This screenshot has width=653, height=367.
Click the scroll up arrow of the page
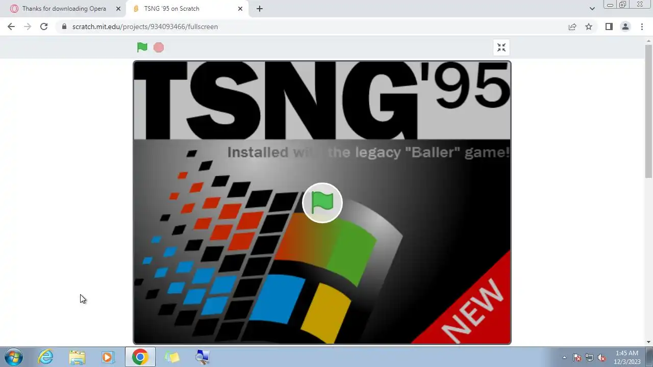point(649,40)
